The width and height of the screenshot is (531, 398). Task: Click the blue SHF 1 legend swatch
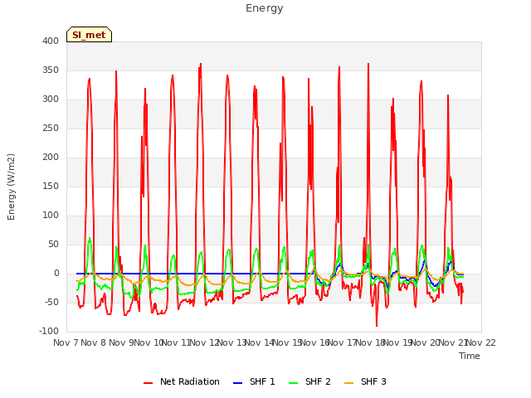tap(238, 383)
